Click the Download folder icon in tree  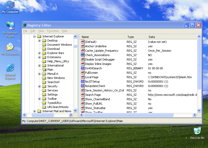[x=44, y=49]
